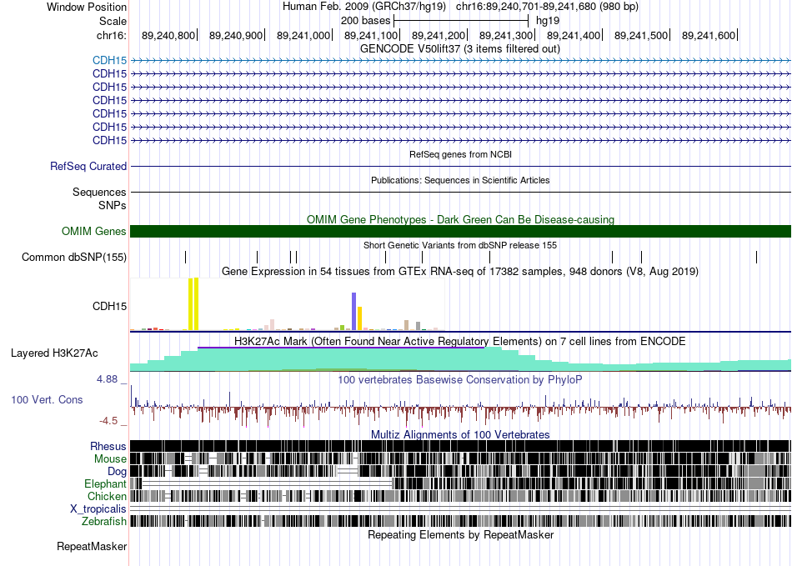Click the tall yellow GTEx expression bars
The height and width of the screenshot is (566, 792).
pyautogui.click(x=193, y=304)
